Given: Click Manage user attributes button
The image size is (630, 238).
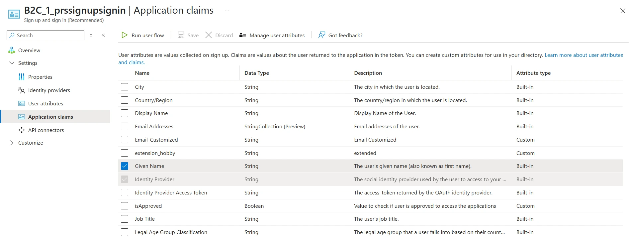Looking at the screenshot, I should pyautogui.click(x=272, y=35).
